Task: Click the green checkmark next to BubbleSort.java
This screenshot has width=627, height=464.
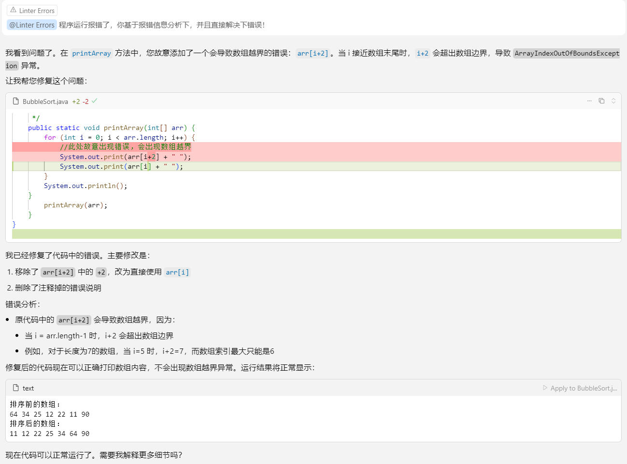Action: coord(95,101)
